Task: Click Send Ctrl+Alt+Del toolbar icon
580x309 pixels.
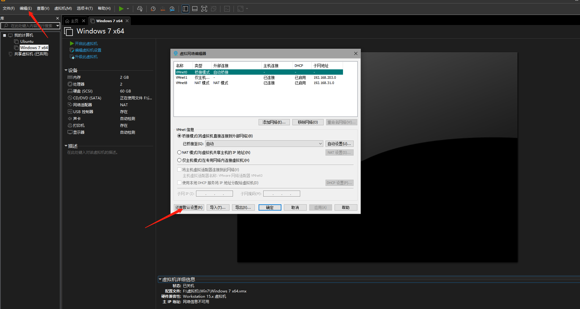Action: (140, 9)
